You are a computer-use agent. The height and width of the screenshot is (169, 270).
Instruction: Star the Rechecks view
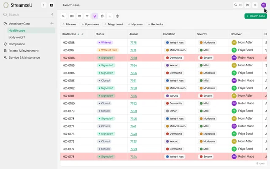[149, 25]
